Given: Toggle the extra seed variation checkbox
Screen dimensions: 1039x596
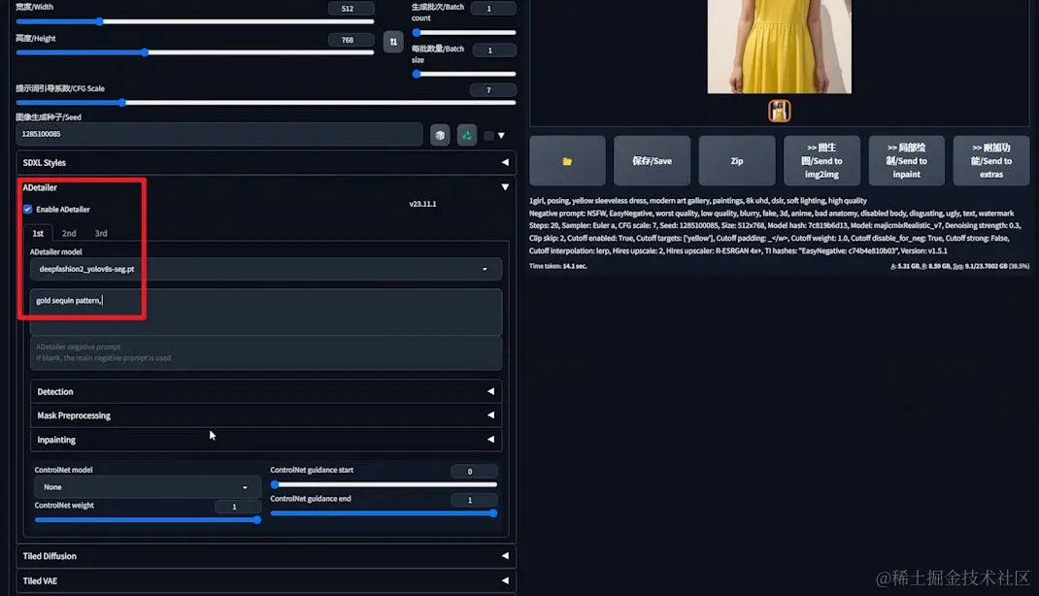Looking at the screenshot, I should coord(488,135).
